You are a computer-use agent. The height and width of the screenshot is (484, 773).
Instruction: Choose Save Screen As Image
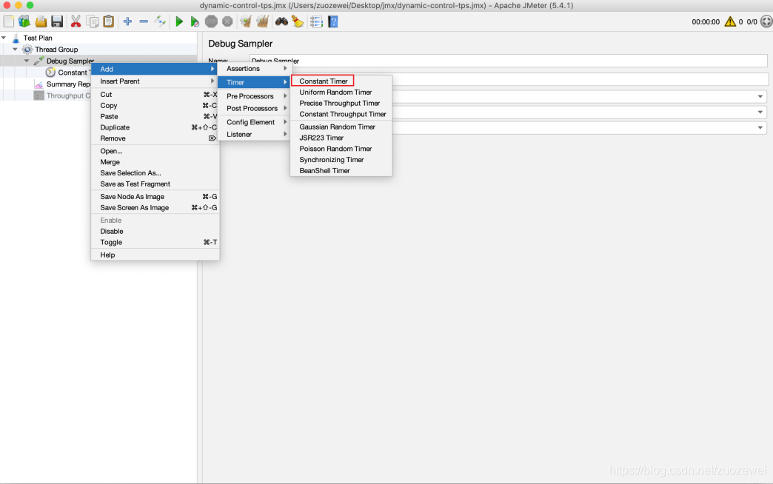(x=155, y=208)
